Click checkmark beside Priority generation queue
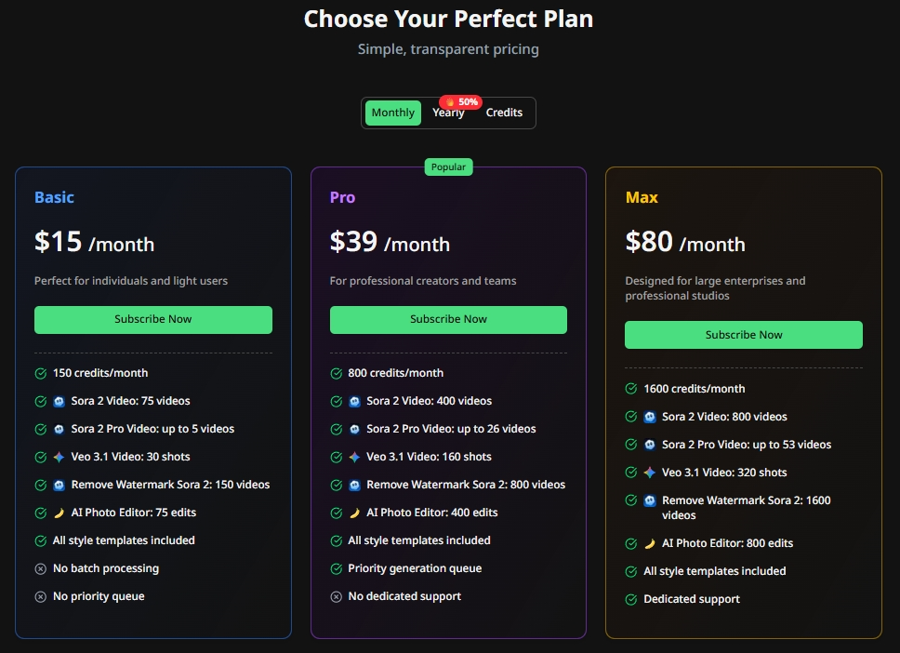Image resolution: width=900 pixels, height=653 pixels. tap(337, 568)
